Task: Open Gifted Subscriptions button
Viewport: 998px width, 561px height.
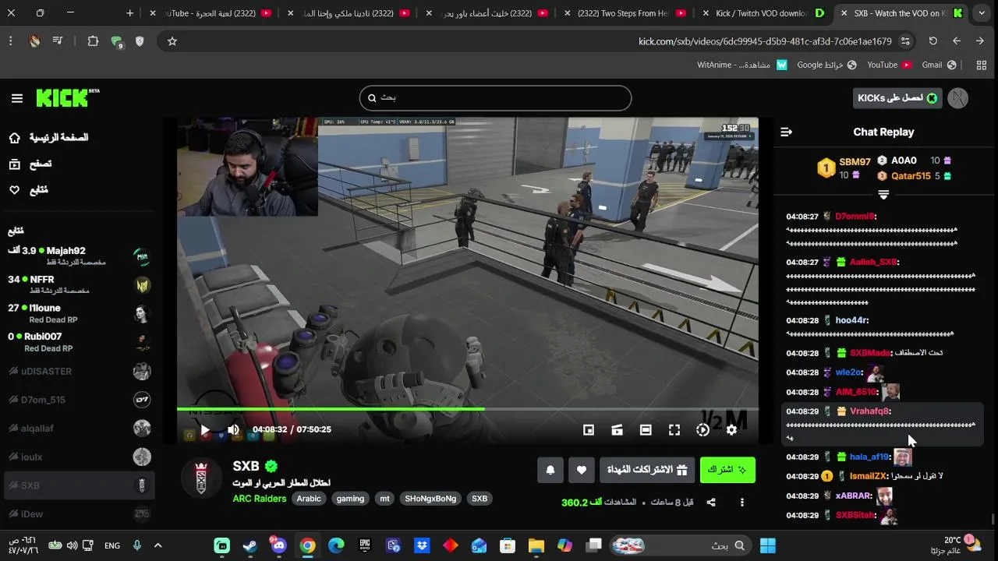Action: pyautogui.click(x=647, y=470)
